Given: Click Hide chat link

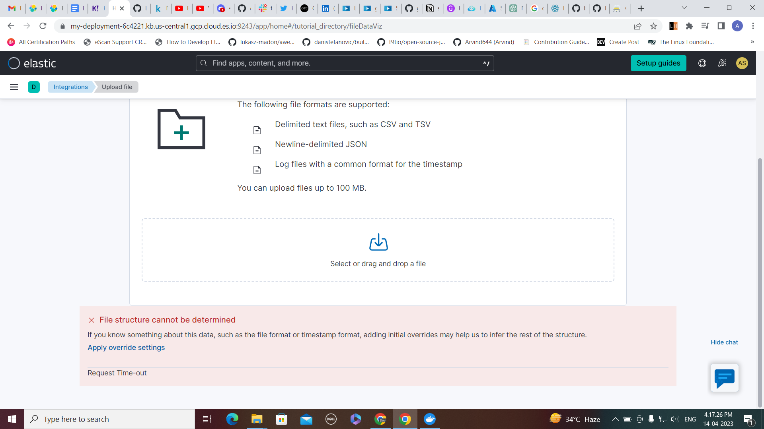Looking at the screenshot, I should pos(724,342).
